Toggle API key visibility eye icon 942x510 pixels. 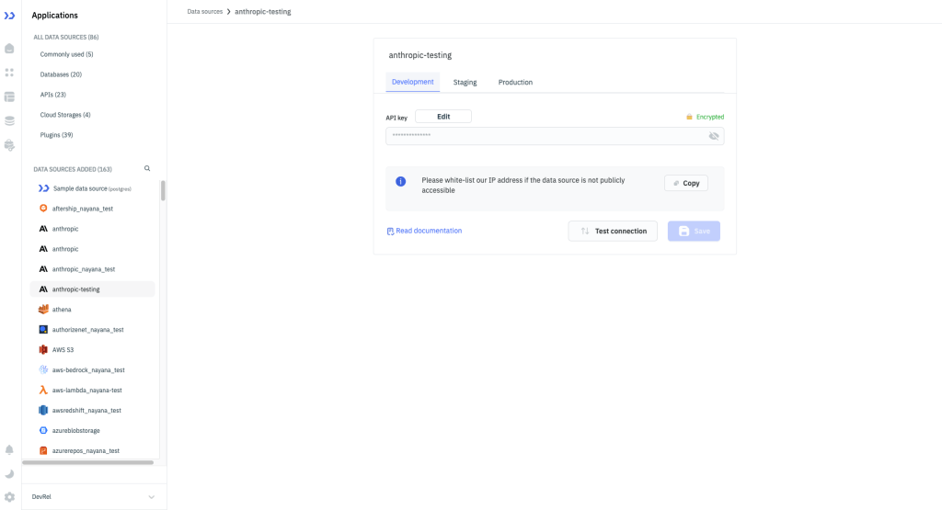(x=714, y=136)
